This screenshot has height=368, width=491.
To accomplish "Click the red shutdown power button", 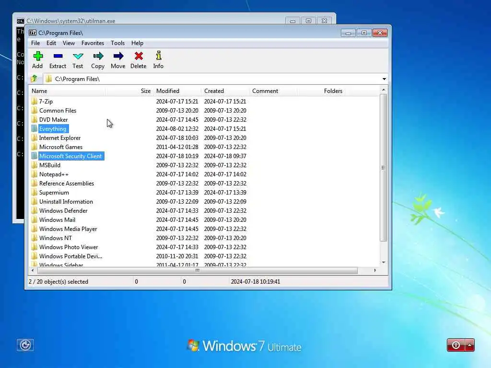I will 456,345.
